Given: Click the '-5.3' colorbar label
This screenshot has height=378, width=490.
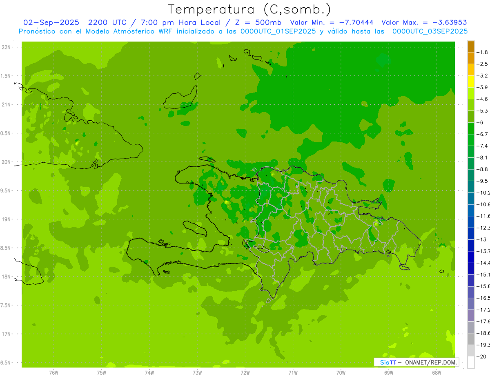Looking at the screenshot, I should [482, 111].
